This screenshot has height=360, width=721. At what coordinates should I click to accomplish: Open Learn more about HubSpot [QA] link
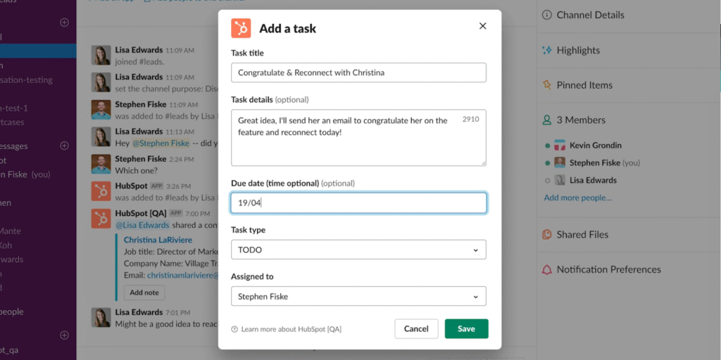pyautogui.click(x=291, y=329)
